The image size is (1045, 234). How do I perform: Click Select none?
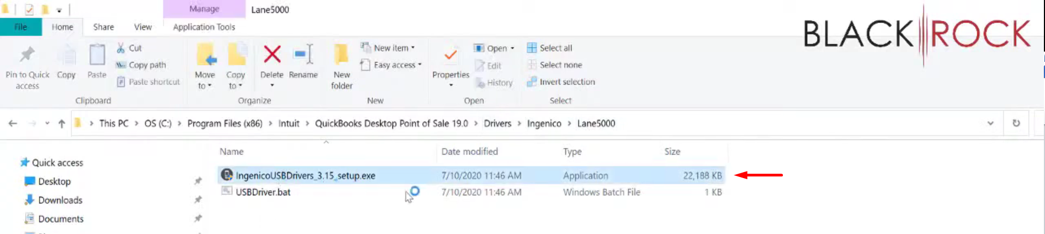pyautogui.click(x=554, y=65)
